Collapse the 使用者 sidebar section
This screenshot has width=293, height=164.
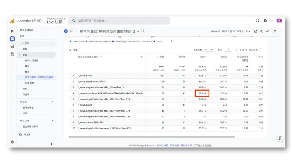click(x=53, y=102)
